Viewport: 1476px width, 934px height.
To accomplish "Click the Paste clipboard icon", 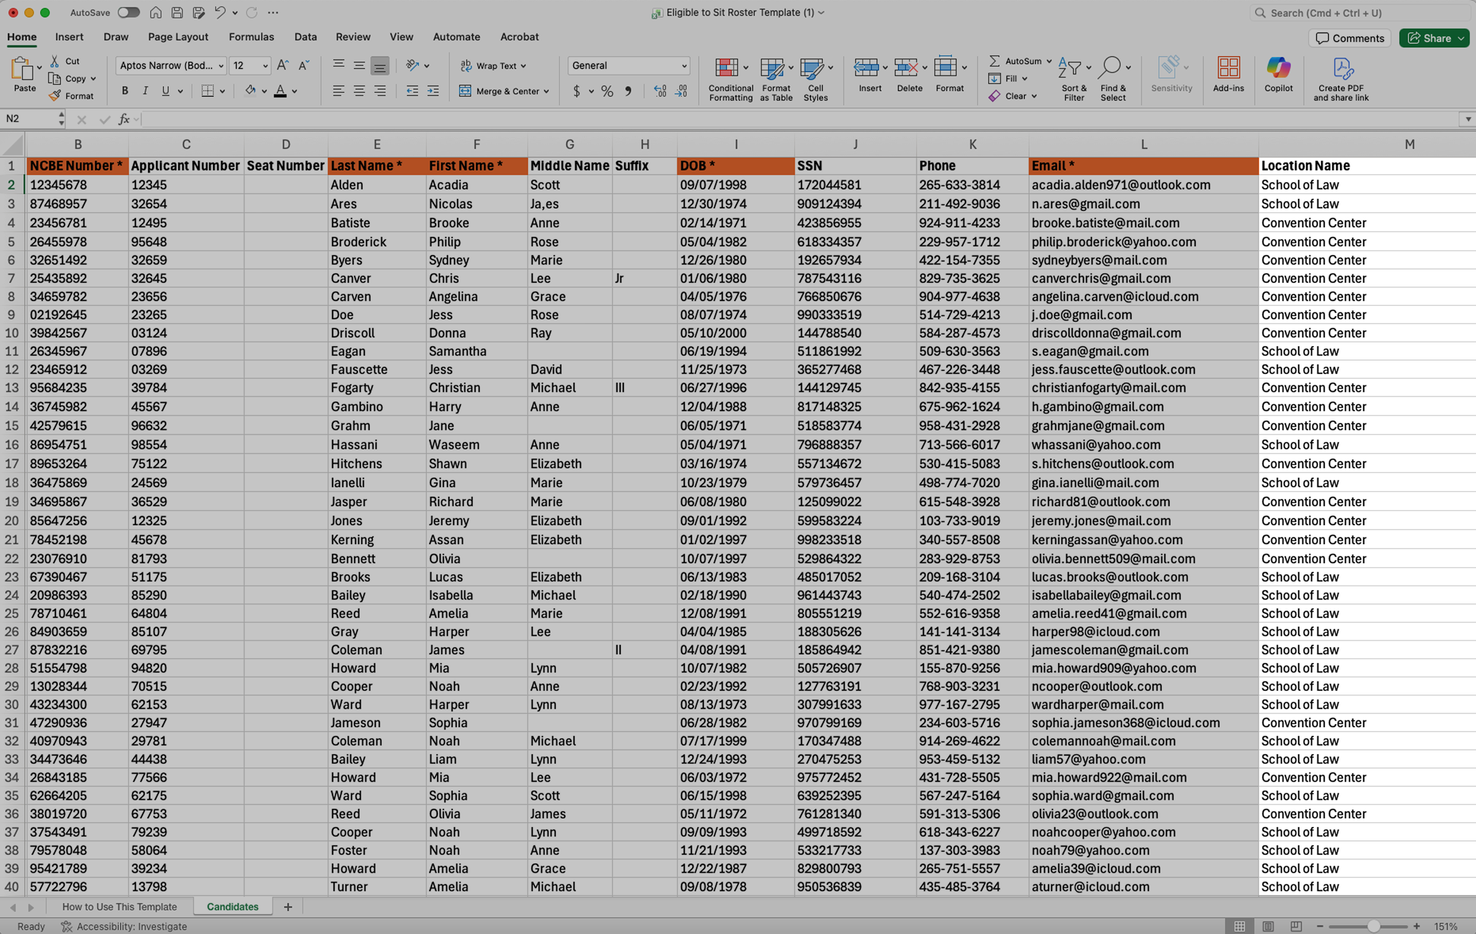I will point(22,69).
